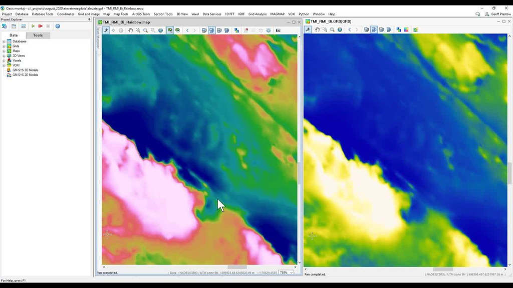Toggle the highlighted linked-window button in map toolbar
The width and height of the screenshot is (513, 288).
point(212,30)
